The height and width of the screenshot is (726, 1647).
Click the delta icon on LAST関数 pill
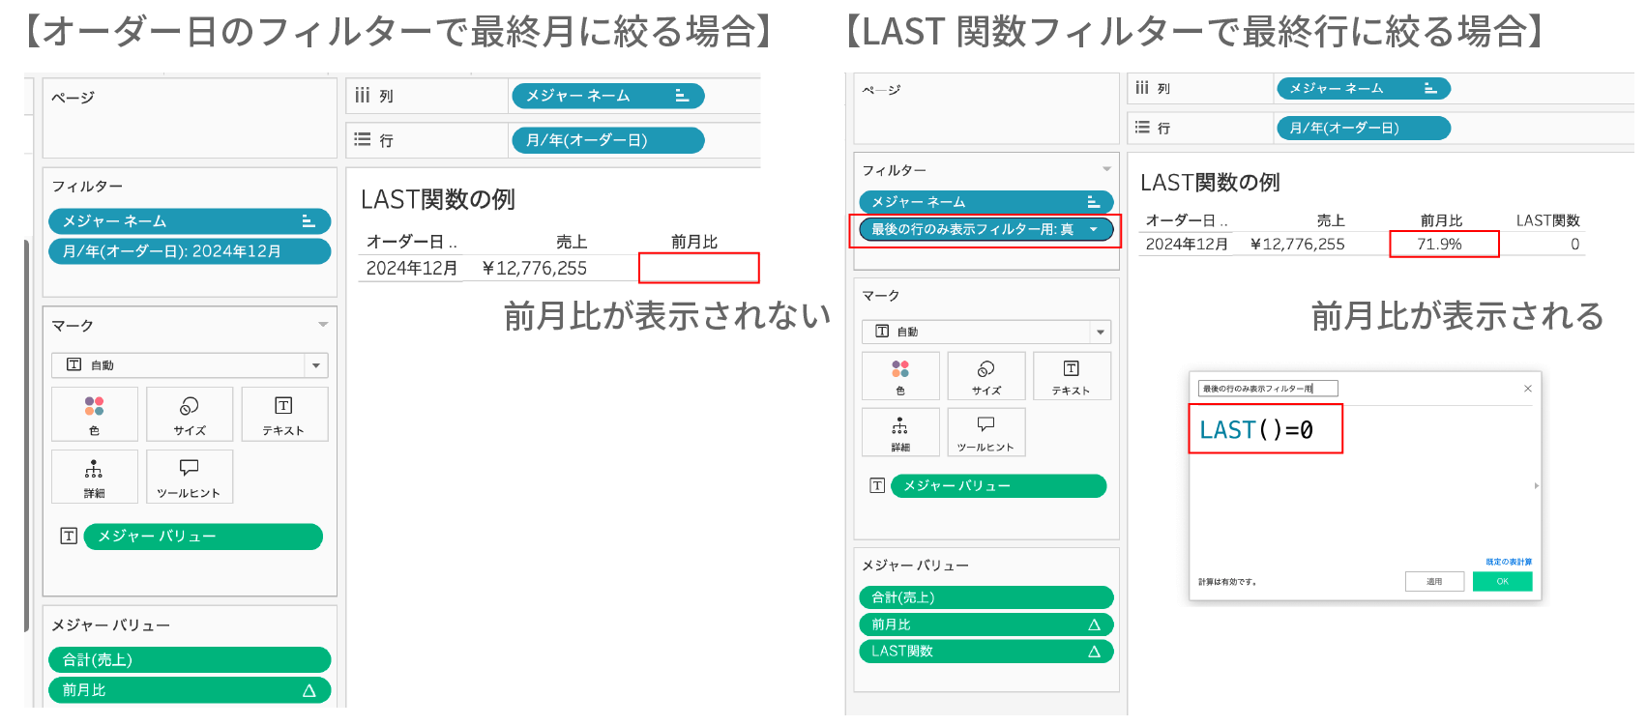click(x=1095, y=652)
